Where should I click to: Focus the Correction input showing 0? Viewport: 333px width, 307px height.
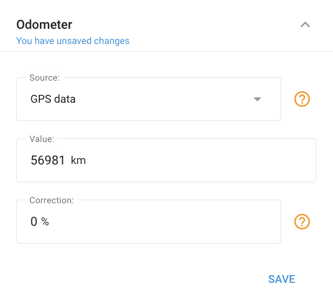coord(149,222)
